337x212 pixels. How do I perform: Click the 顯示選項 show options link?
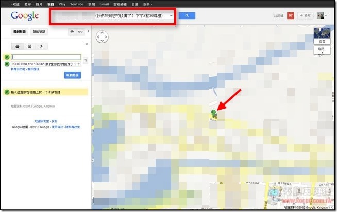(x=33, y=69)
